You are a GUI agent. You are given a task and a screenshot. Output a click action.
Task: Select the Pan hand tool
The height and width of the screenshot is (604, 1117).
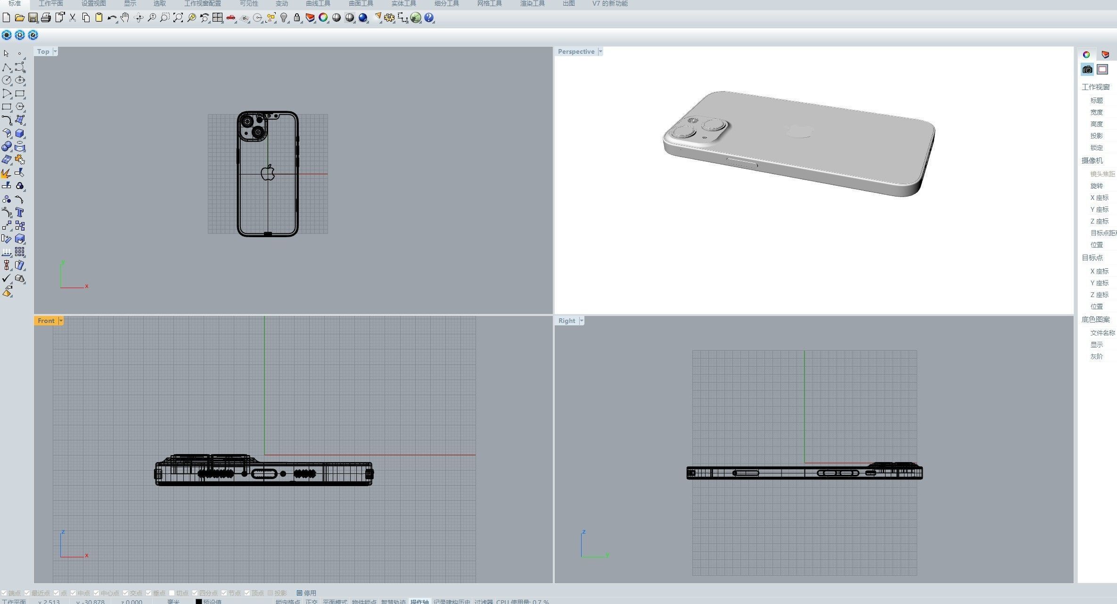125,18
